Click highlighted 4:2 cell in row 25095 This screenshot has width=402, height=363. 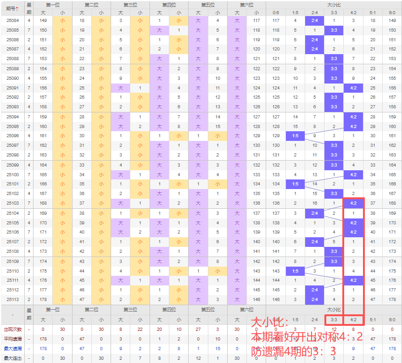coord(353,126)
